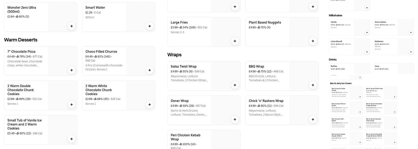Add Salsa Twist Wrap to order

click(x=235, y=85)
